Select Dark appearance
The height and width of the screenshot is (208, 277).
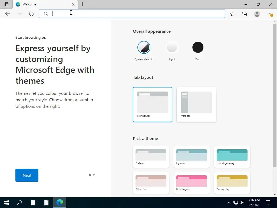pos(198,47)
